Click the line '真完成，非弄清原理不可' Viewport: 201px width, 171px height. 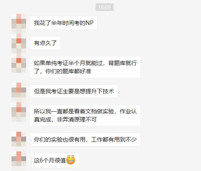65,119
